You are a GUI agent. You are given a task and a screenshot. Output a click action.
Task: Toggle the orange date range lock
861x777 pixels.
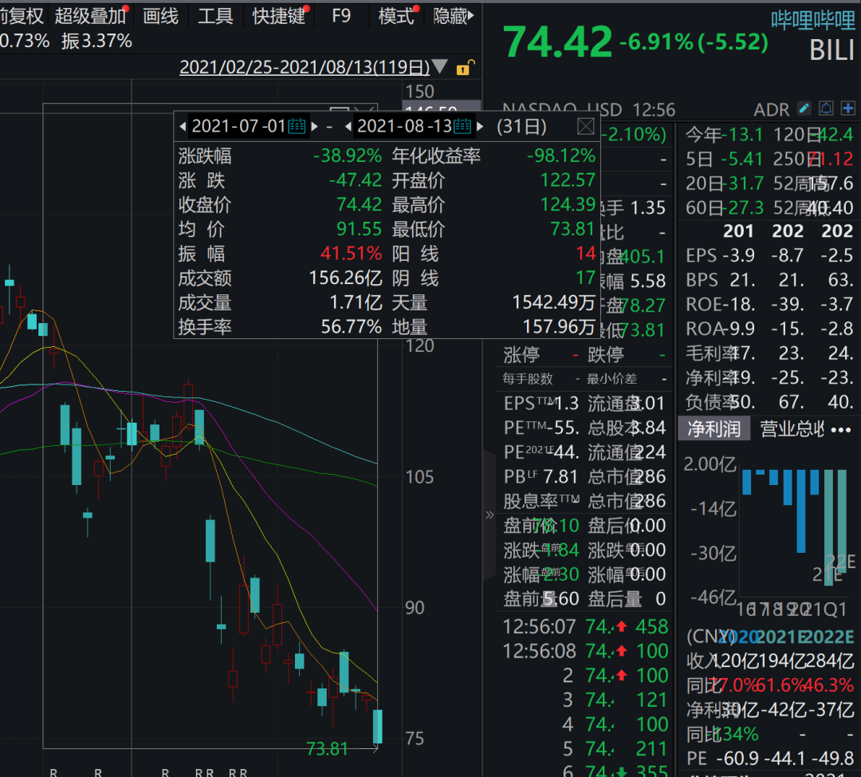point(464,68)
